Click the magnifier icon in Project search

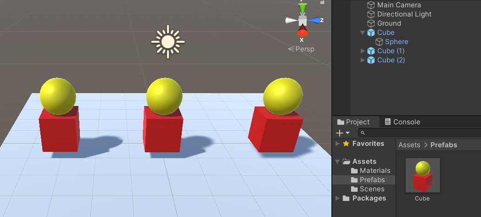click(363, 133)
